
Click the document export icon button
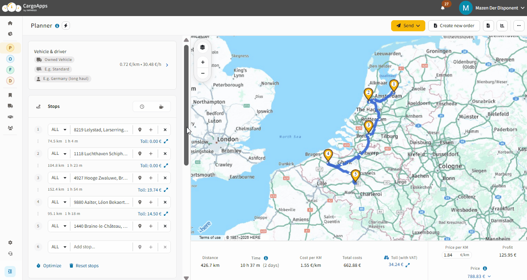tap(488, 26)
